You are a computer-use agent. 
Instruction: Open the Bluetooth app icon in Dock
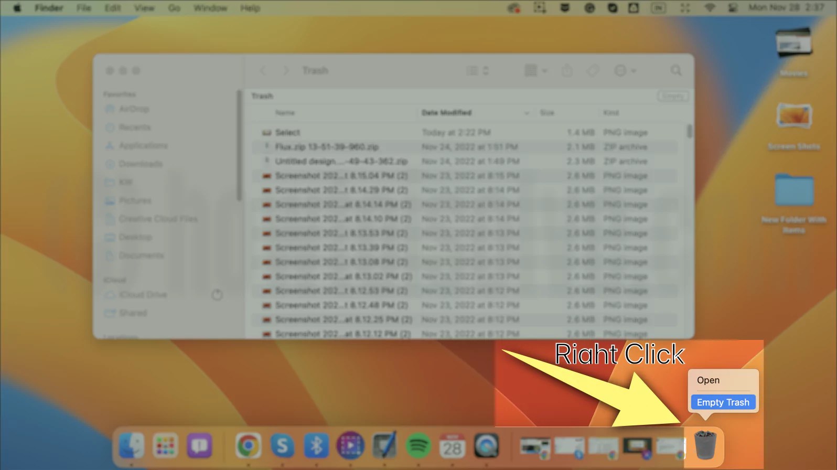[316, 446]
